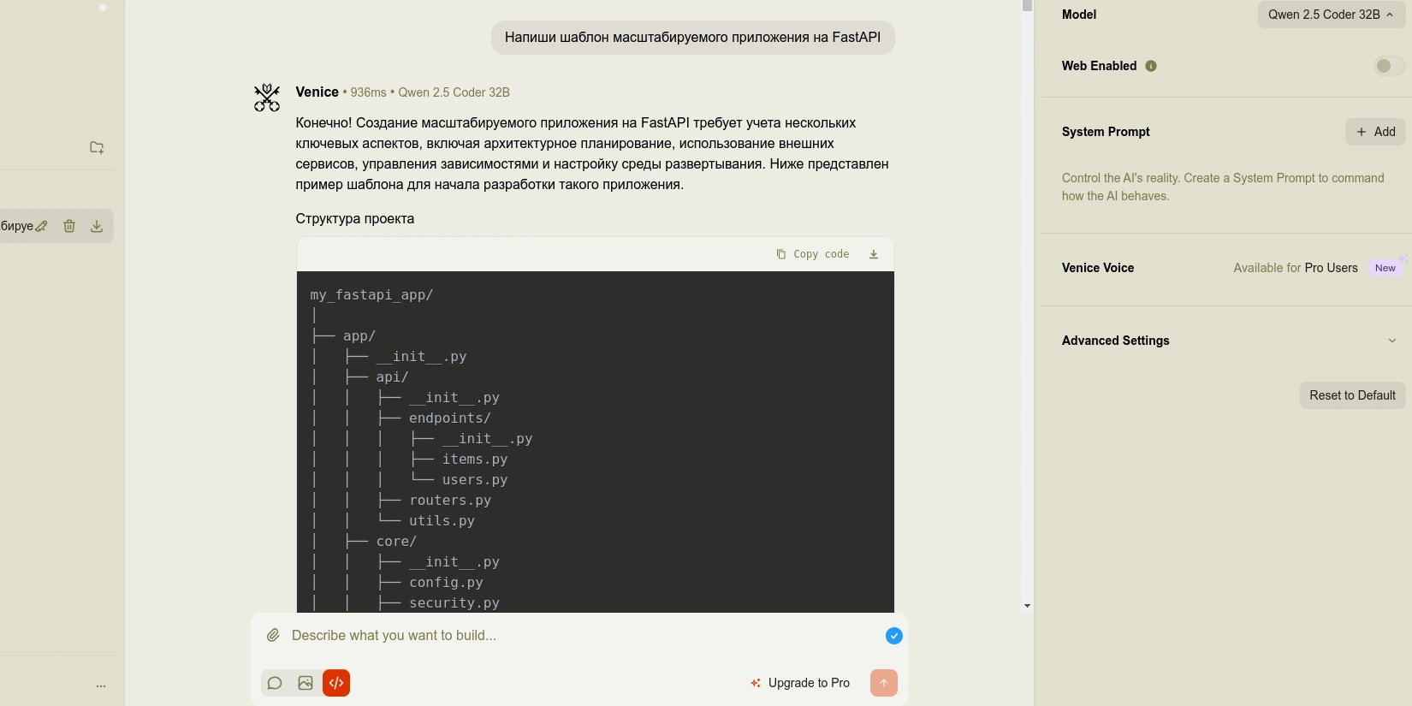Click the paperclip attach file icon
The width and height of the screenshot is (1412, 706).
point(273,635)
